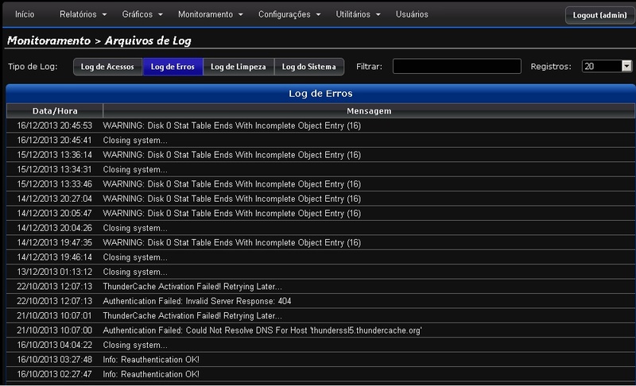The width and height of the screenshot is (636, 386).
Task: Sort by the Data/Hora column header
Action: (54, 111)
